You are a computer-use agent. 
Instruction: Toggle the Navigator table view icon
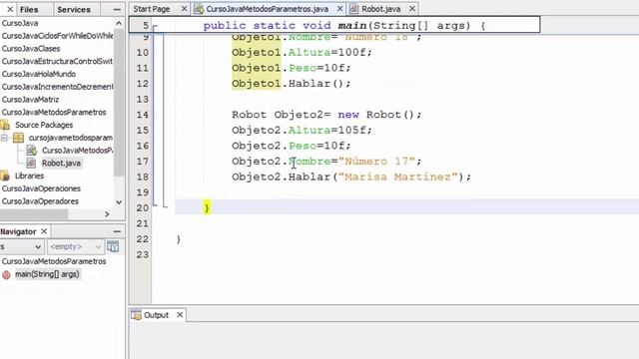113,246
